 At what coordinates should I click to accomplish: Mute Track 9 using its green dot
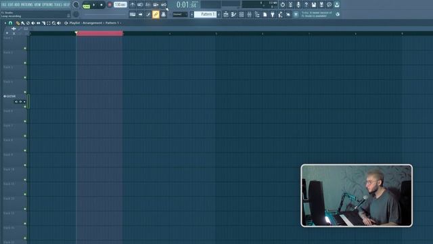(25, 165)
